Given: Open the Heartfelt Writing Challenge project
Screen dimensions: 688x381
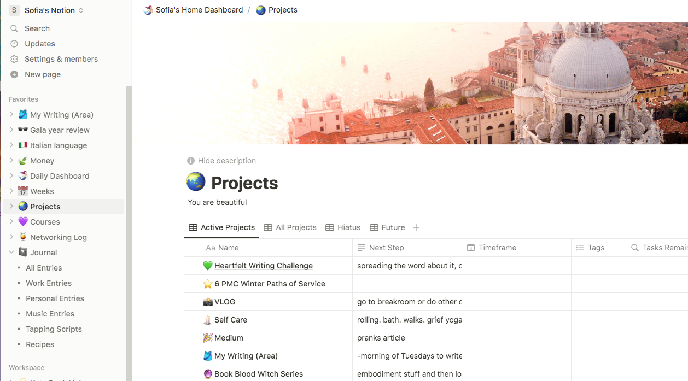Looking at the screenshot, I should point(264,266).
